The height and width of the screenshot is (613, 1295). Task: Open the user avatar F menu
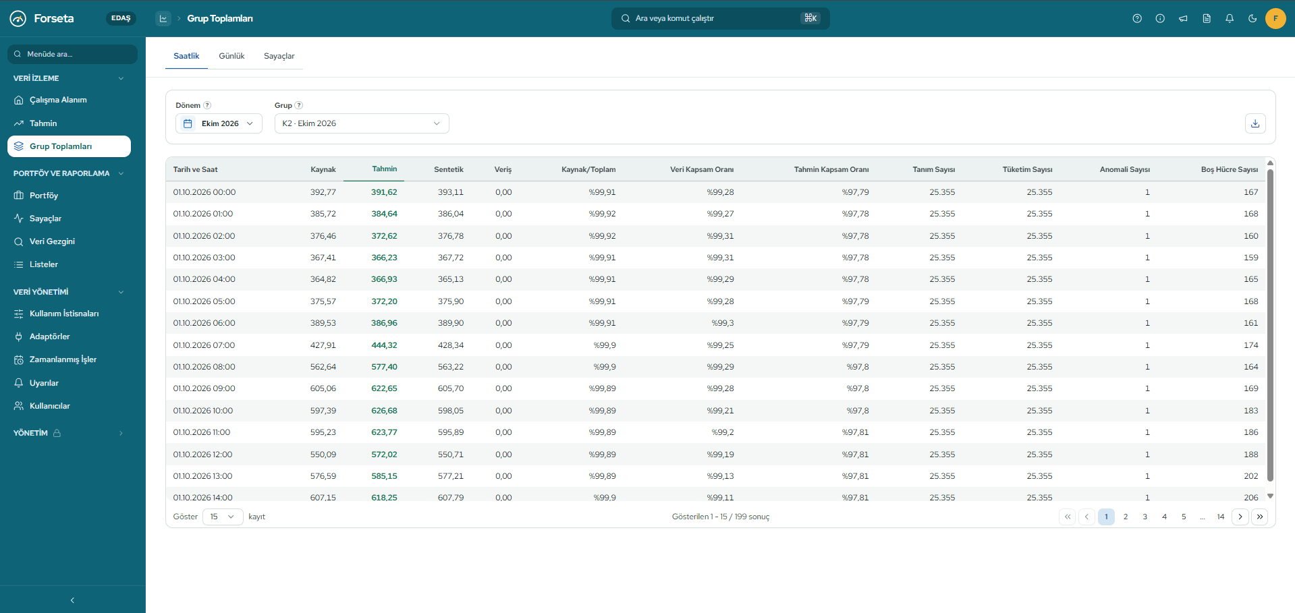(x=1275, y=18)
